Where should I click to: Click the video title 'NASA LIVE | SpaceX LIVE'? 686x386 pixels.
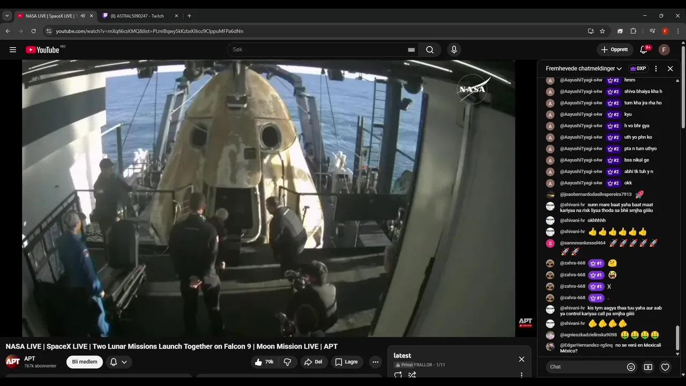[x=171, y=346]
